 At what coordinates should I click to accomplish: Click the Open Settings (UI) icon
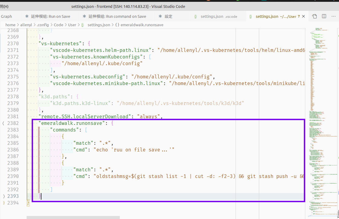coord(315,16)
